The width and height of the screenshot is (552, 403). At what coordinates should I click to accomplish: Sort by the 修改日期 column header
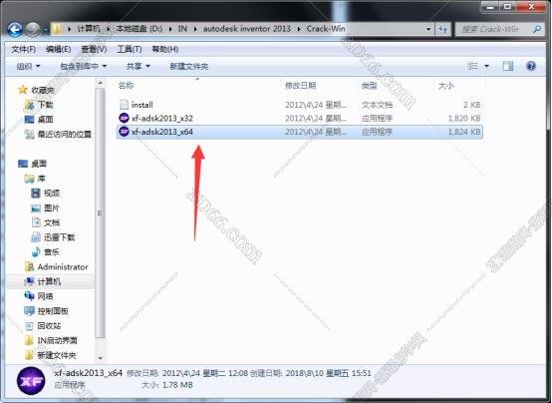click(x=300, y=86)
